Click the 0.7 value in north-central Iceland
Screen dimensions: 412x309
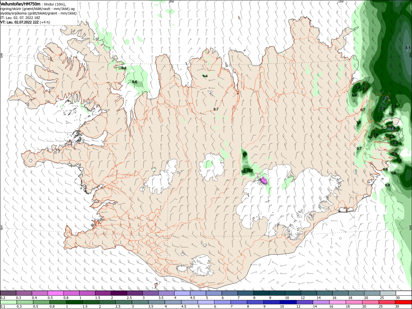[x=216, y=109]
